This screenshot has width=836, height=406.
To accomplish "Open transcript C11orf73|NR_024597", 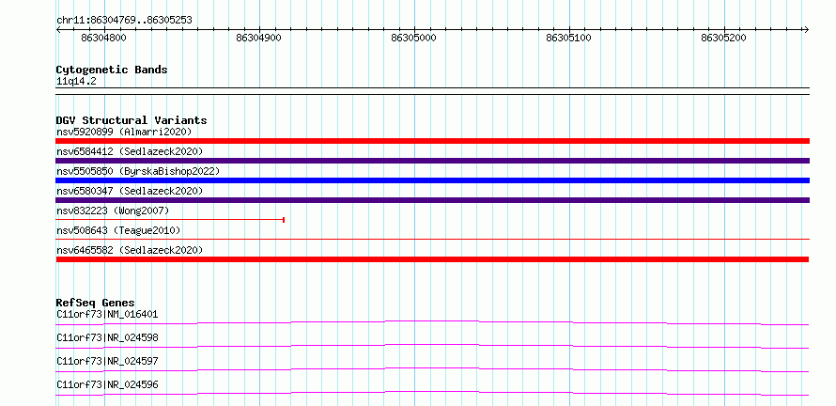I will click(107, 361).
